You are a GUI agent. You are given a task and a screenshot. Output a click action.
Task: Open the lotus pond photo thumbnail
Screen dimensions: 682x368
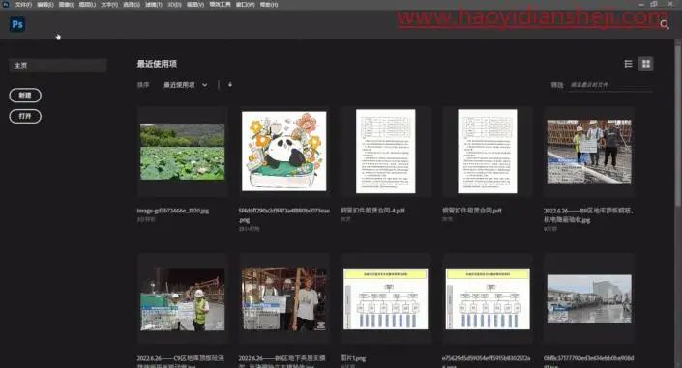click(x=182, y=152)
